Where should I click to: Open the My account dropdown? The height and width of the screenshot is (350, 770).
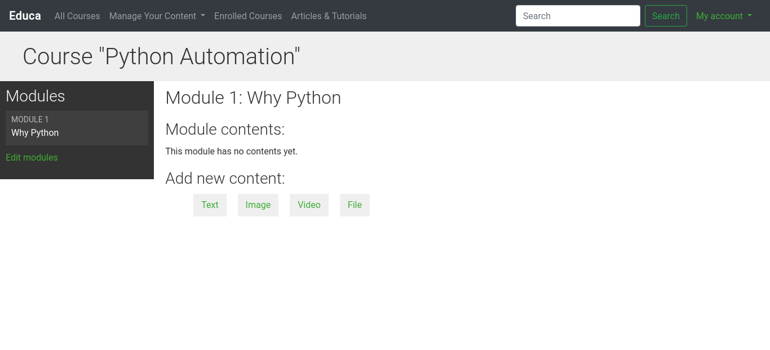(724, 16)
